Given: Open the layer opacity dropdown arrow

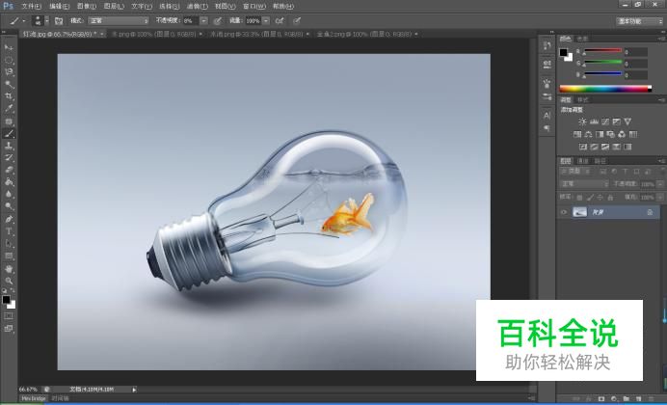Looking at the screenshot, I should (659, 184).
